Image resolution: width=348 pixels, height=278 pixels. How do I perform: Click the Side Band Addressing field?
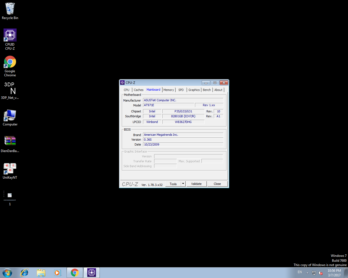(x=165, y=166)
